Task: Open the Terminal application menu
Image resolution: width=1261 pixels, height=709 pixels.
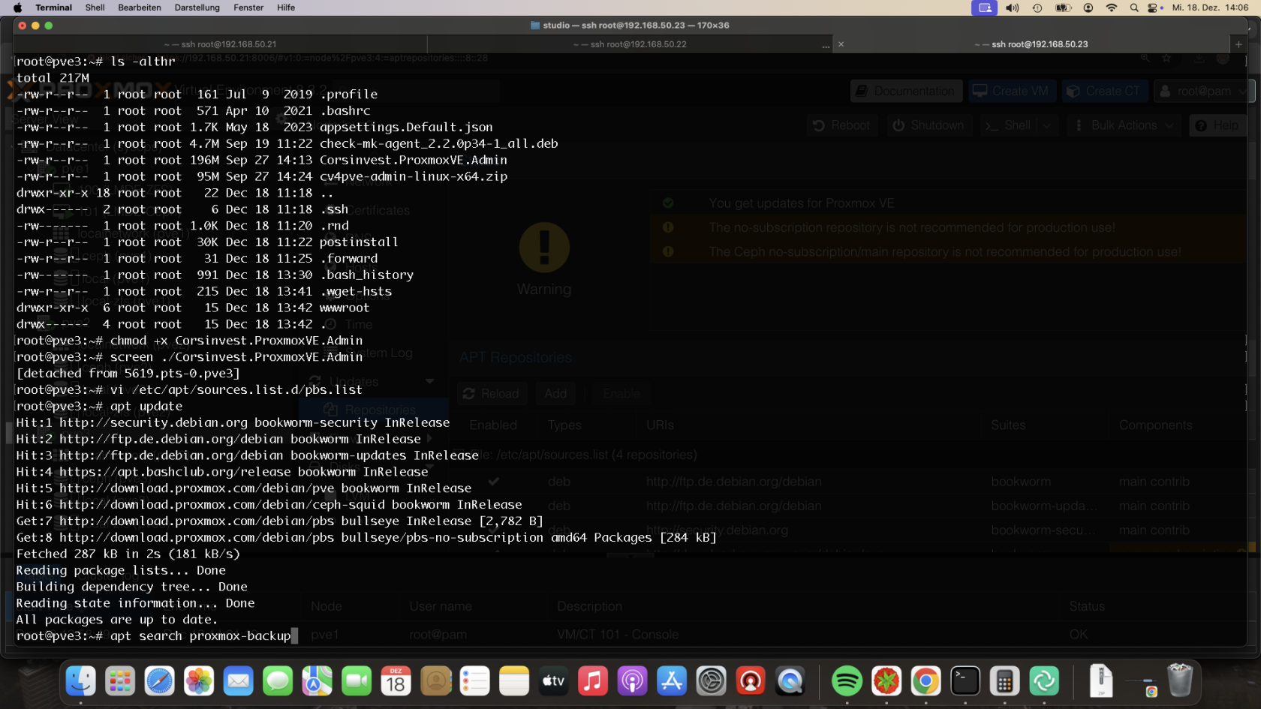Action: tap(53, 8)
